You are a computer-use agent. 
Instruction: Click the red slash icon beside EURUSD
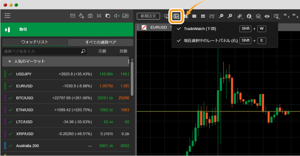(x=144, y=28)
